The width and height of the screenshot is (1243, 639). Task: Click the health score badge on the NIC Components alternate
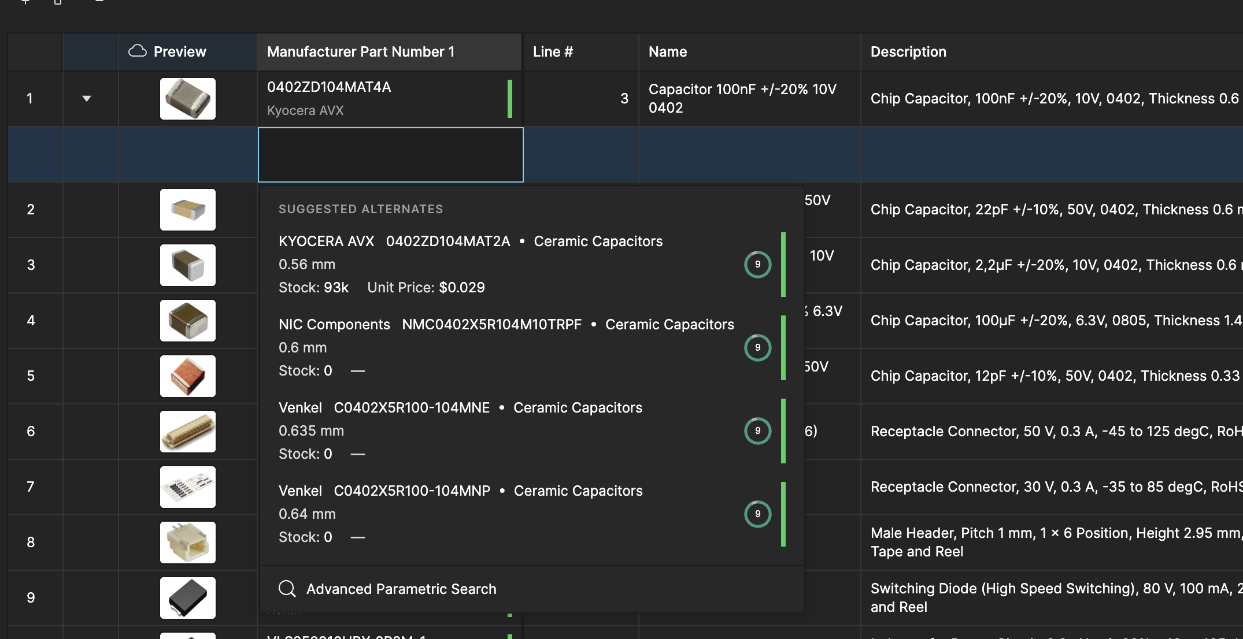[757, 347]
